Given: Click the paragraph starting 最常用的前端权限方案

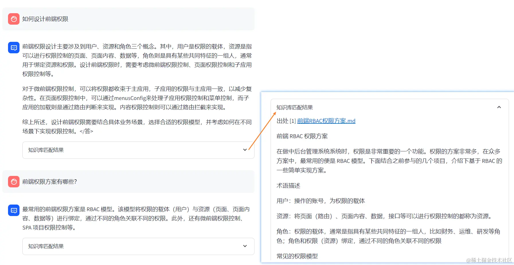Looking at the screenshot, I should 136,218.
